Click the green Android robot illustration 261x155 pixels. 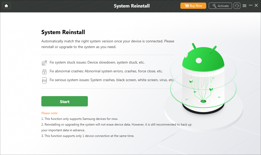coord(203,79)
